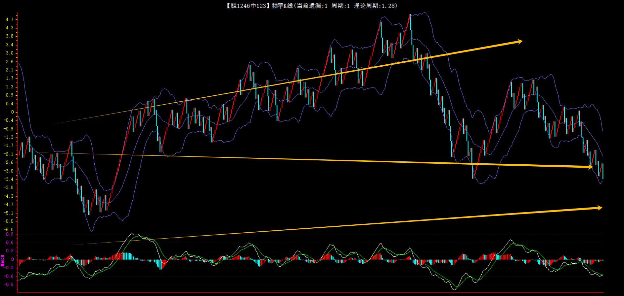Click the -2.1 label on price axis
The height and width of the screenshot is (296, 624).
[9, 154]
